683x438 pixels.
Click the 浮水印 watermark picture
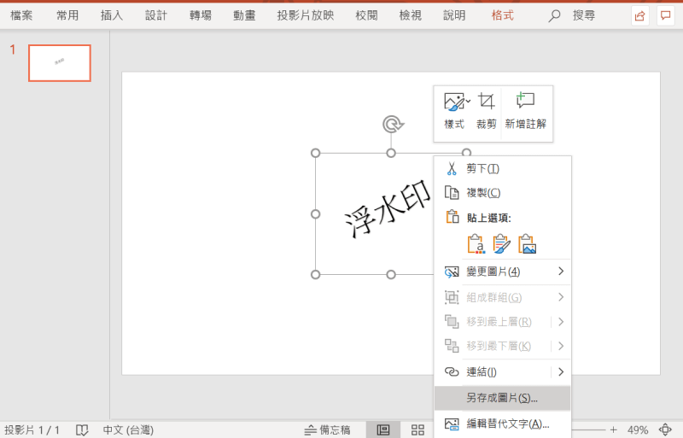click(387, 209)
